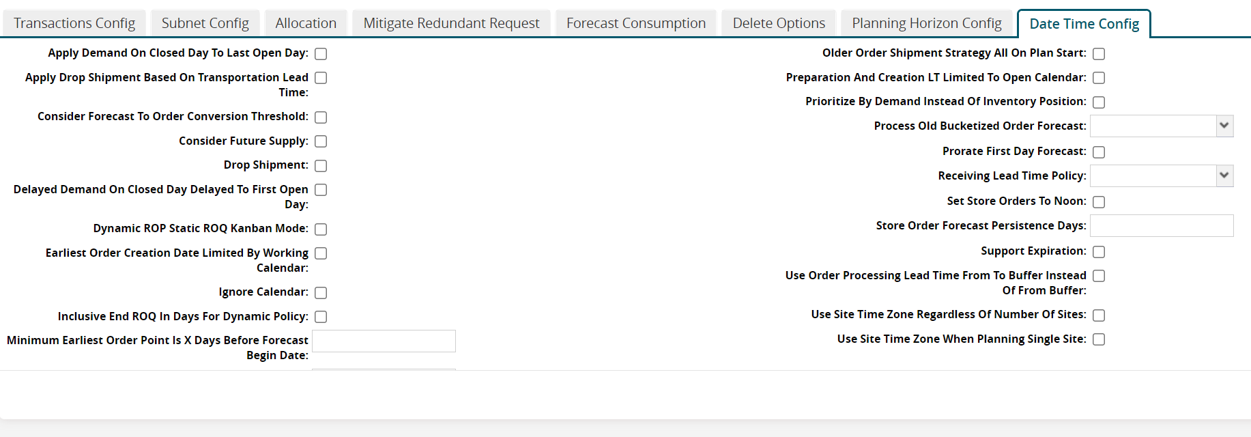Check Older Order Shipment Strategy All On Plan Start

[x=1099, y=54]
